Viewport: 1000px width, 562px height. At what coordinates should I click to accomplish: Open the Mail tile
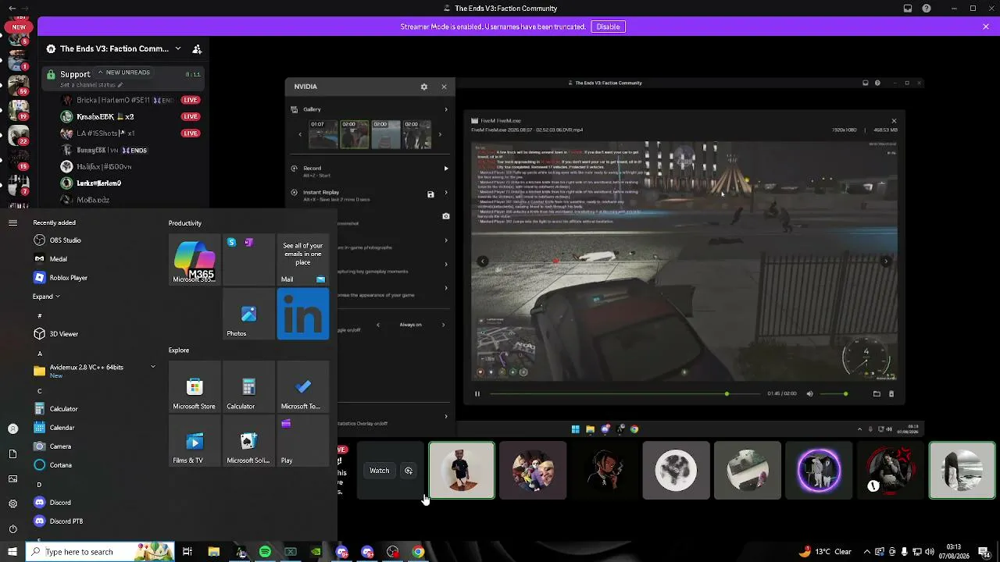point(303,260)
